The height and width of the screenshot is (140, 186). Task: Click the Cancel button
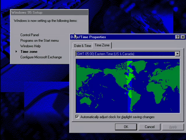tap(149, 127)
